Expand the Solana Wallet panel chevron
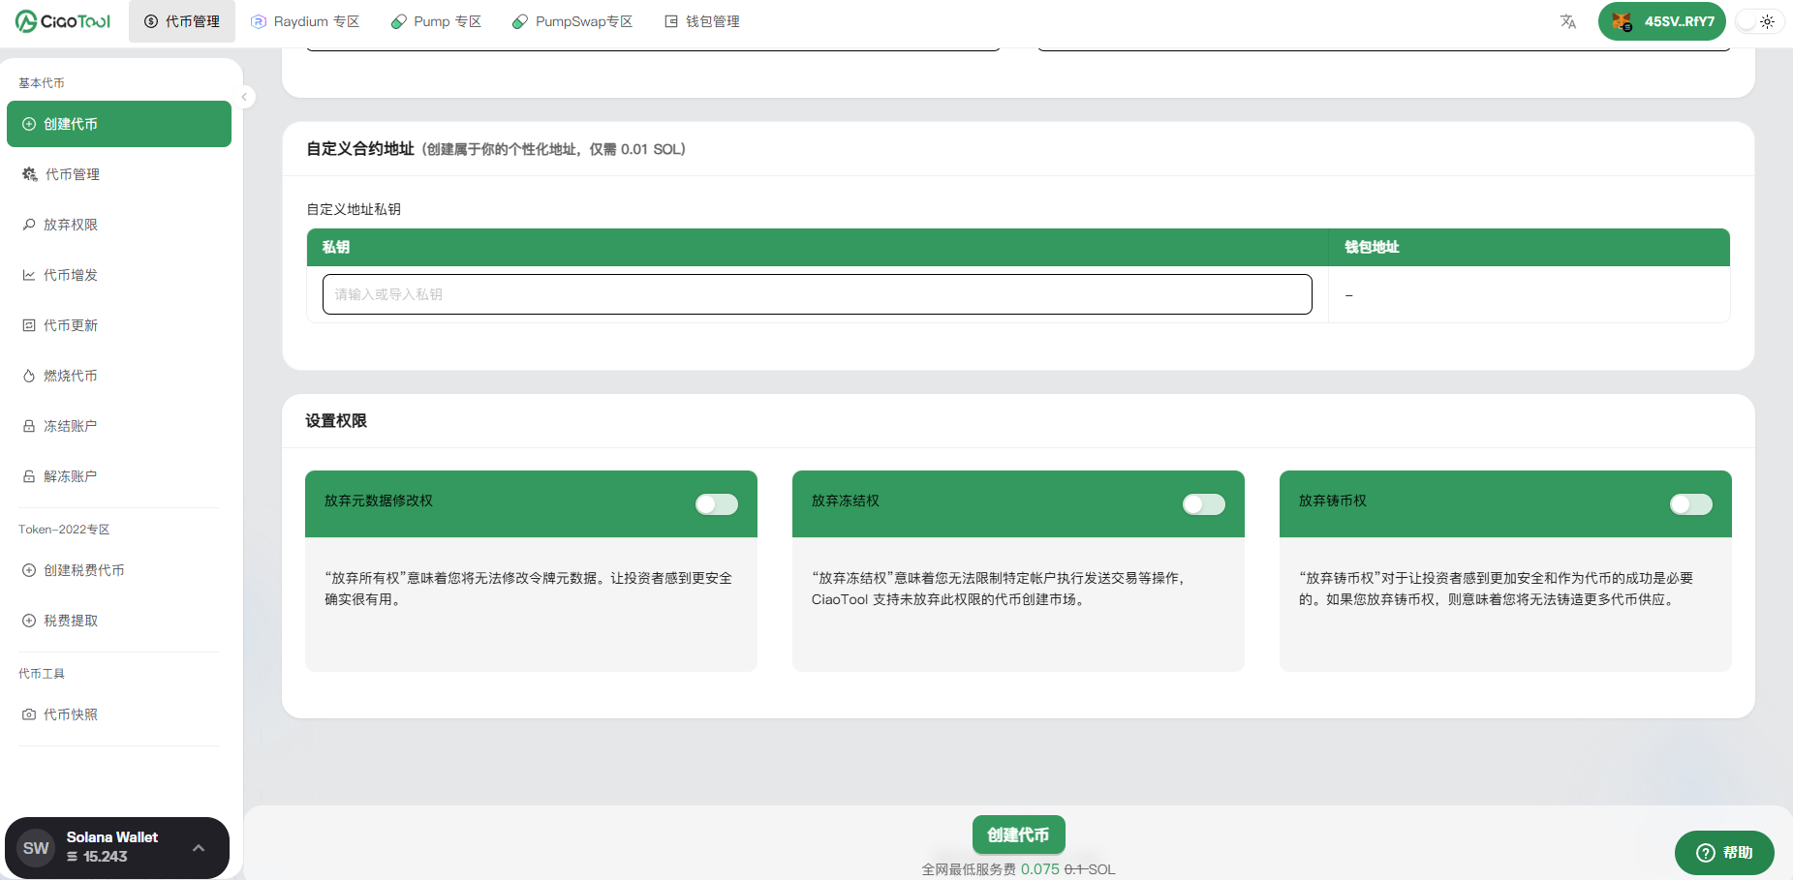The image size is (1793, 880). click(199, 848)
